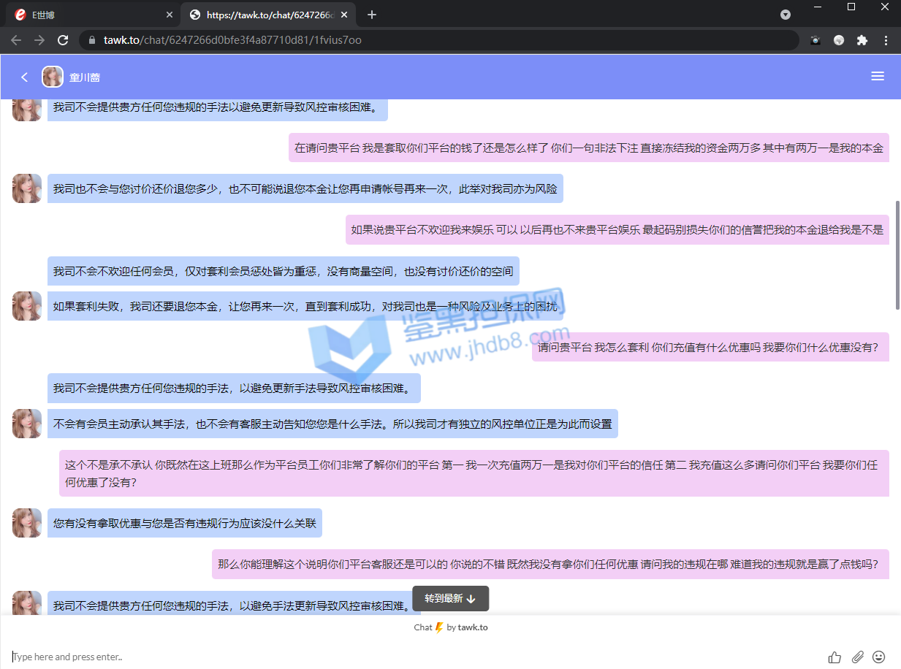Click the paperclip attach file icon
The width and height of the screenshot is (901, 669).
pyautogui.click(x=857, y=657)
